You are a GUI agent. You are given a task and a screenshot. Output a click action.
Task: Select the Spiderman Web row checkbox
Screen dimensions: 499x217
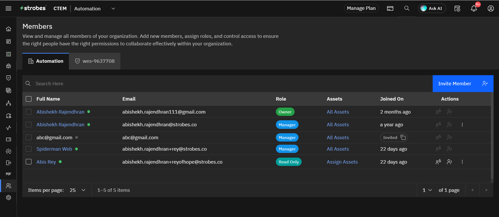29,149
